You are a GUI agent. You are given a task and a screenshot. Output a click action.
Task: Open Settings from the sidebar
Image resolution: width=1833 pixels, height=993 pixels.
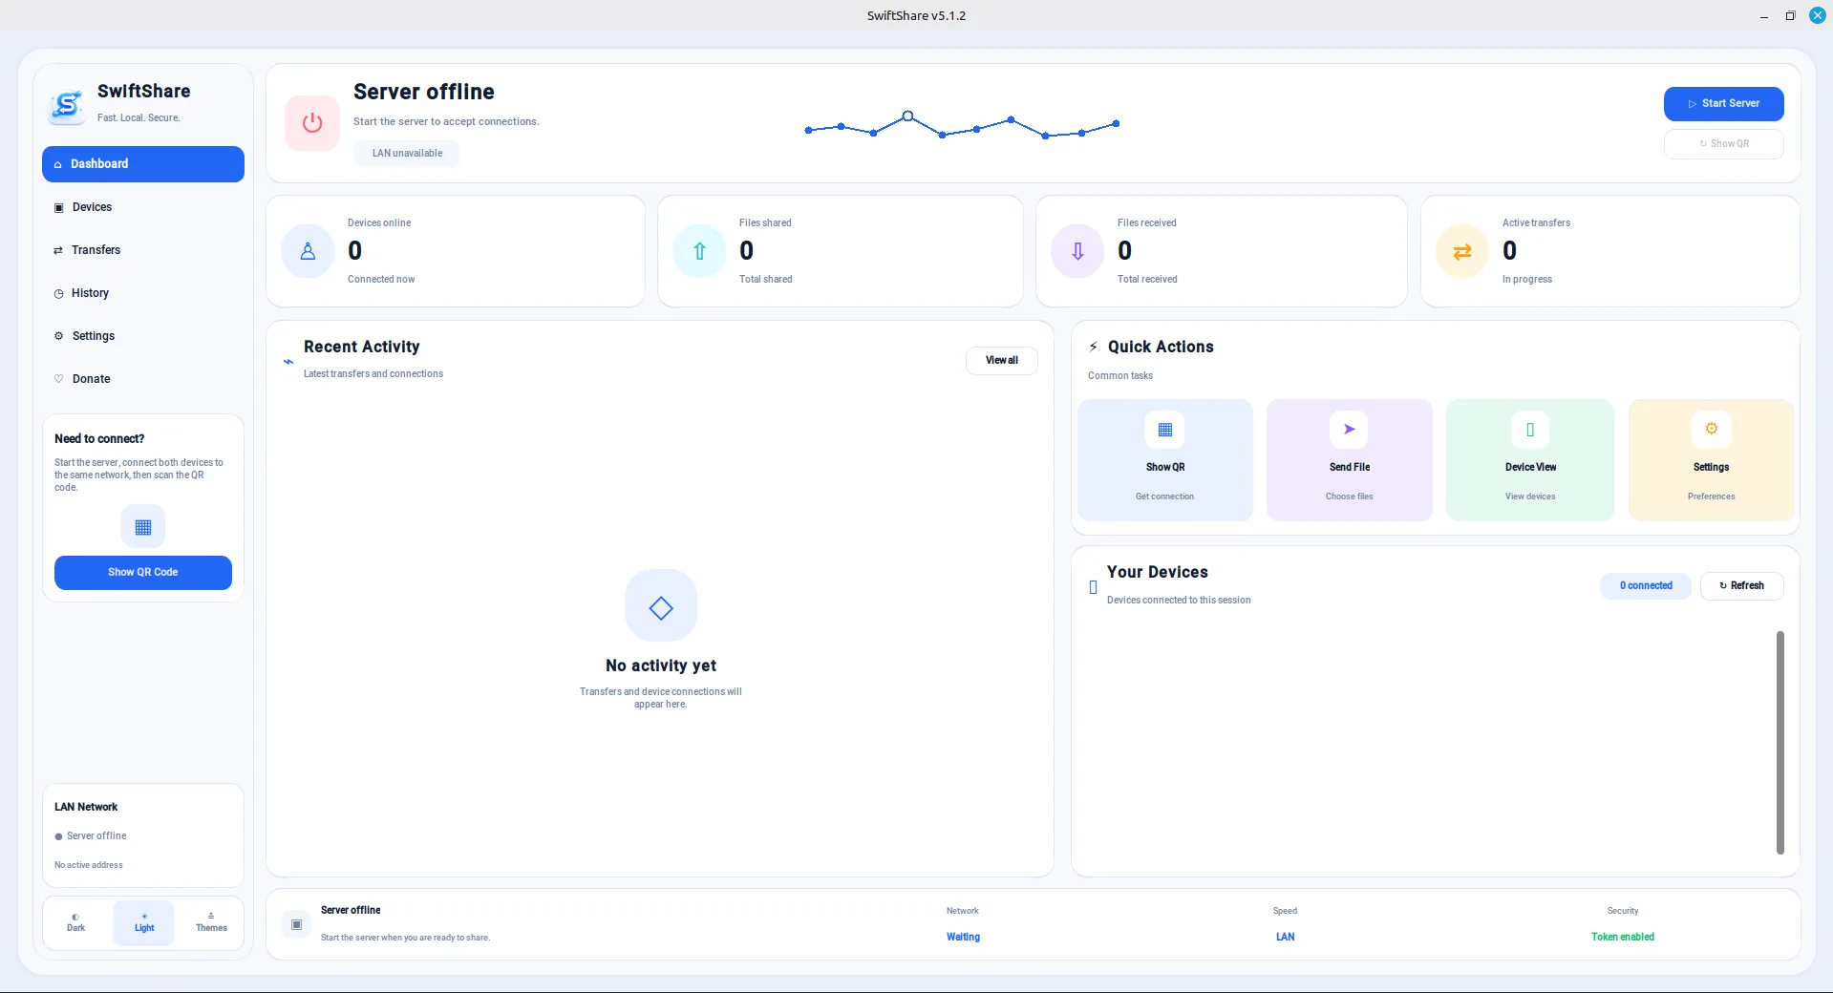tap(143, 336)
